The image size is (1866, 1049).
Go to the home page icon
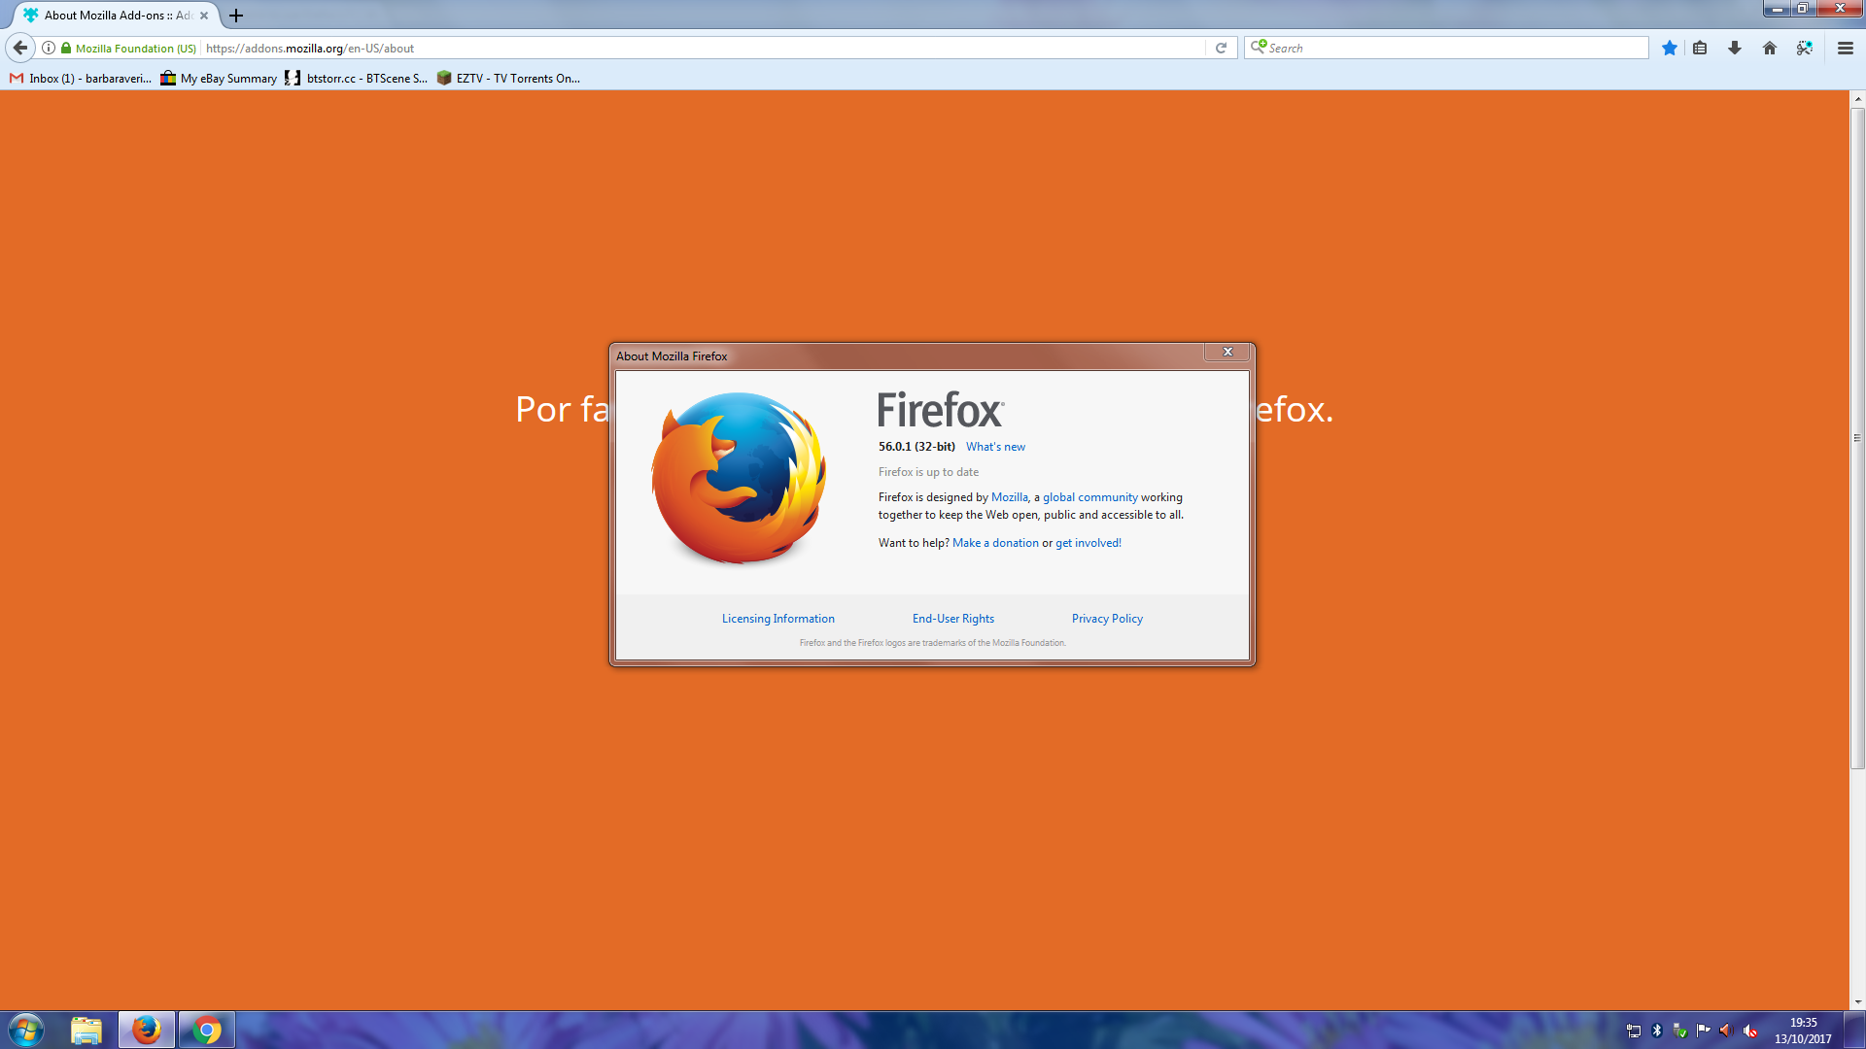1770,48
